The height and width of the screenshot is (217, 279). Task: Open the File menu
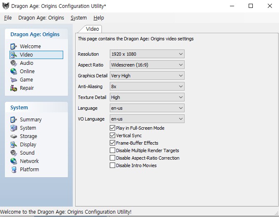point(8,18)
